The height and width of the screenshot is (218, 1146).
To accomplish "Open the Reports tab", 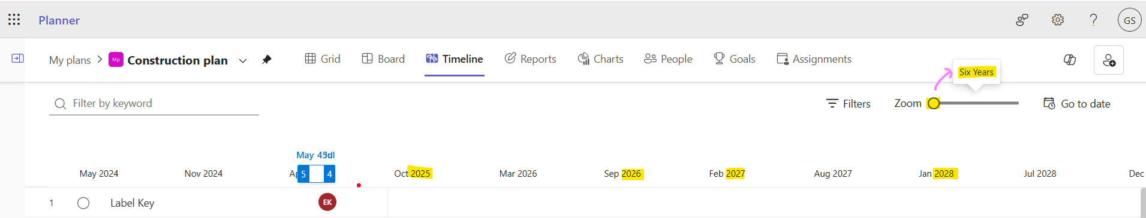I will click(x=530, y=59).
